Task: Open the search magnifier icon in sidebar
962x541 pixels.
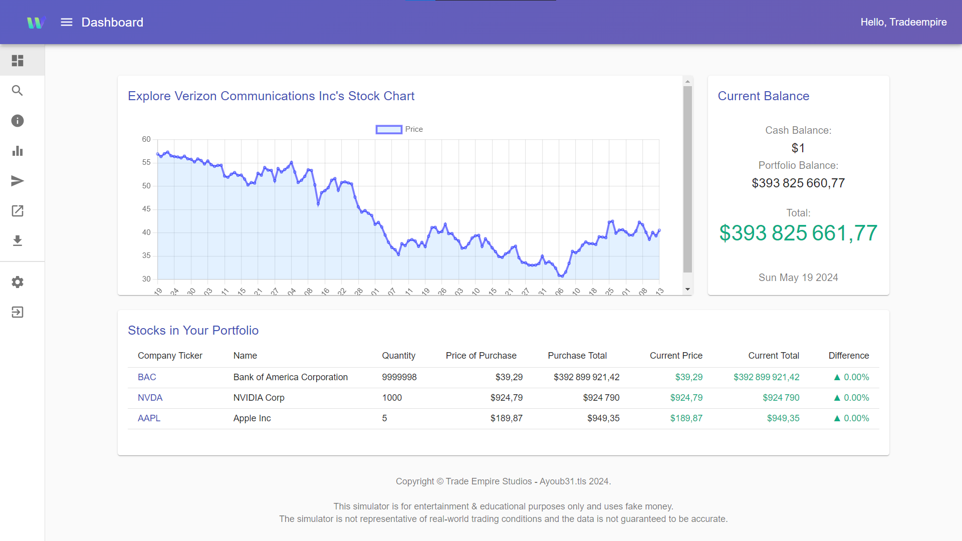Action: [x=18, y=91]
